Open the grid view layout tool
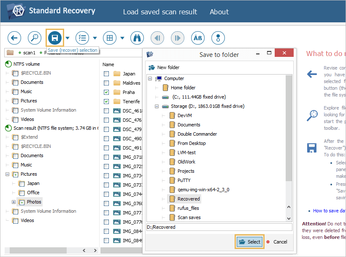This screenshot has height=257, width=346. pyautogui.click(x=109, y=38)
